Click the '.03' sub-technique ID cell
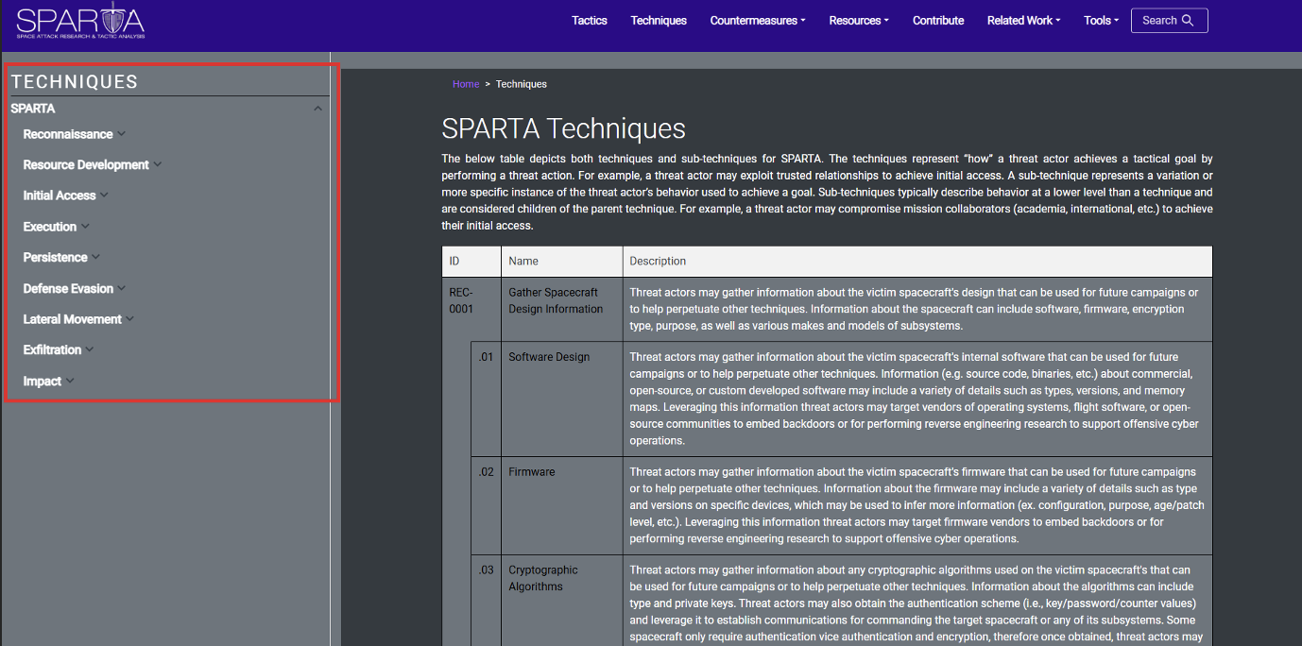The width and height of the screenshot is (1302, 646). [486, 570]
